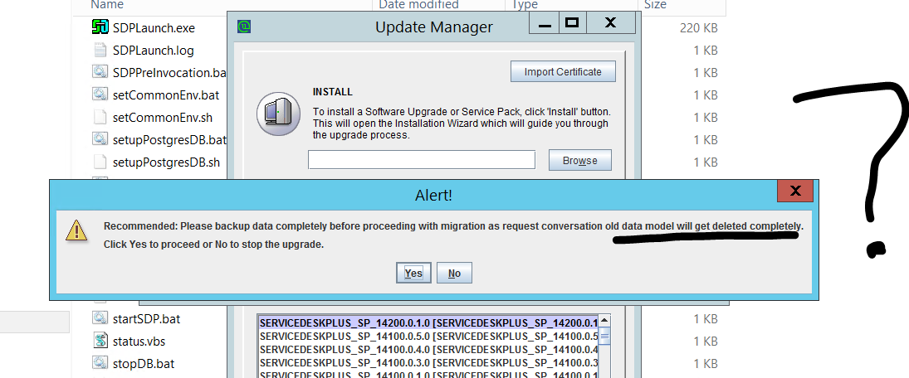The image size is (909, 378).
Task: Select the SDPLaunch.exe file name
Action: coord(154,28)
